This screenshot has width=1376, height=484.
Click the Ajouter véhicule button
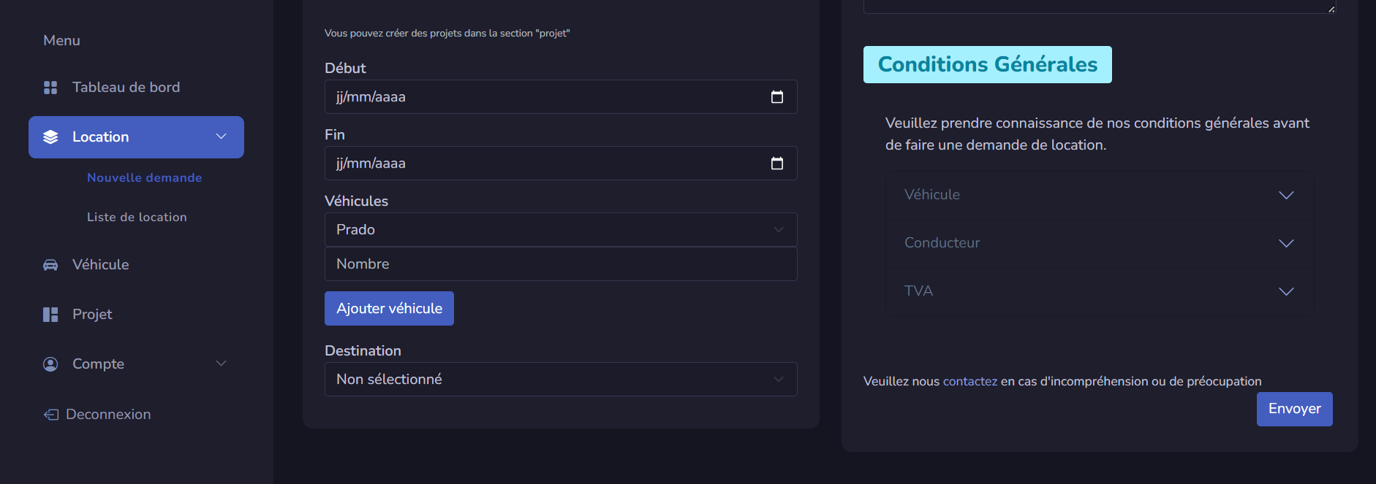(389, 309)
